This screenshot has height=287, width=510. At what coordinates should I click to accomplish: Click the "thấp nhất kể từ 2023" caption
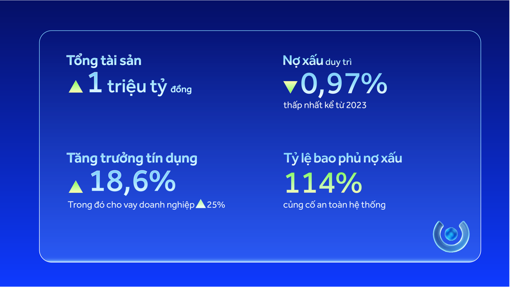pyautogui.click(x=325, y=105)
